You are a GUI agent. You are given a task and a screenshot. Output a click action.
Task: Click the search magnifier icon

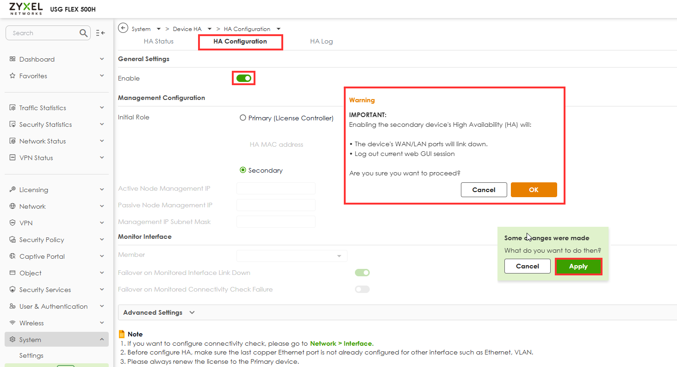[x=83, y=33]
